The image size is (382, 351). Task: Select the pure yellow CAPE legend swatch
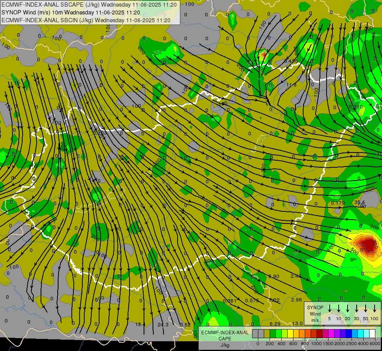tap(290, 334)
